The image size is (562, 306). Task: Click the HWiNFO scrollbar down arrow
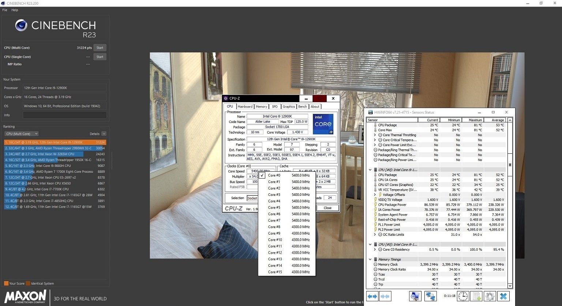[510, 286]
